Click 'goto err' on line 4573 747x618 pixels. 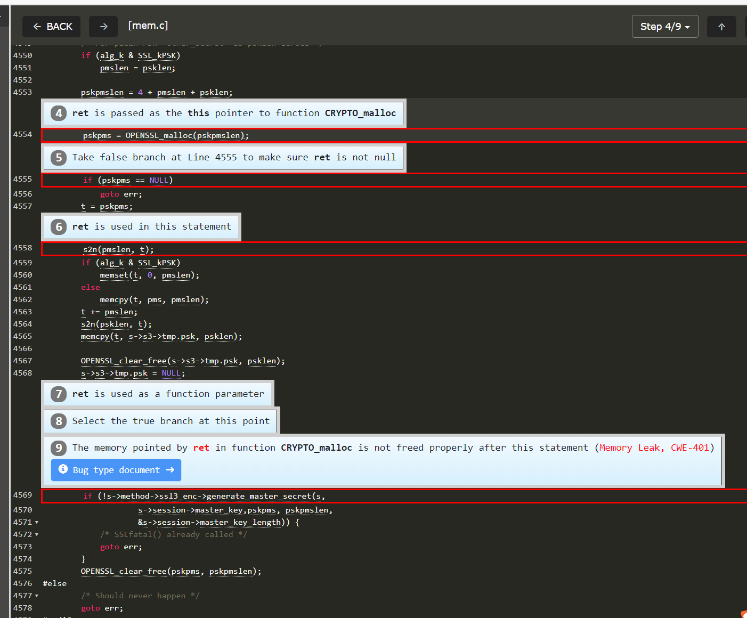[x=121, y=547]
